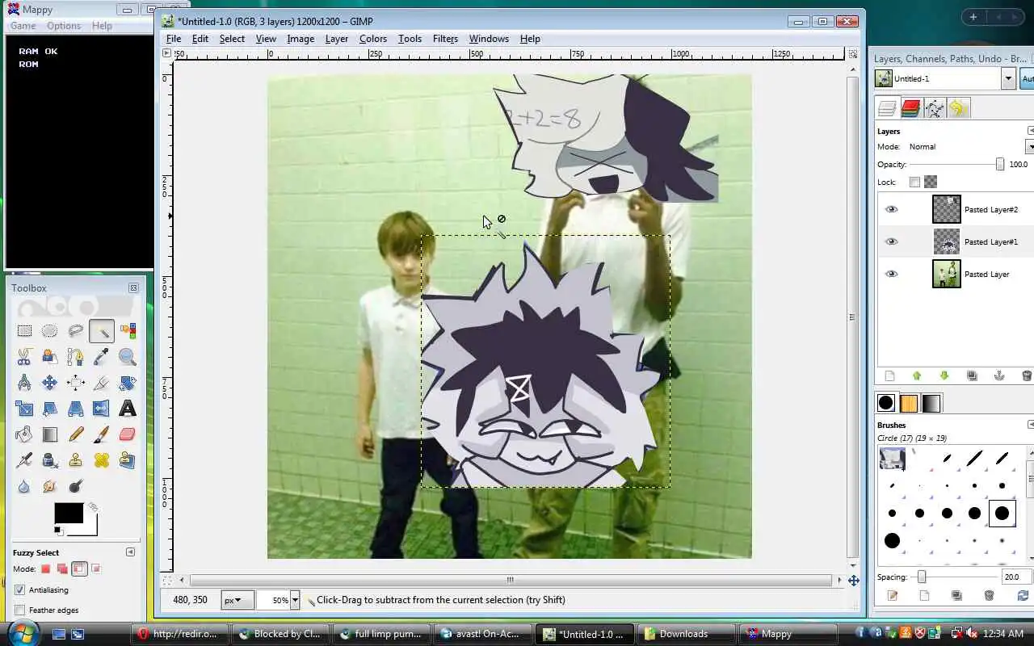The height and width of the screenshot is (646, 1034).
Task: Switch to the Channels tab
Action: [x=911, y=108]
